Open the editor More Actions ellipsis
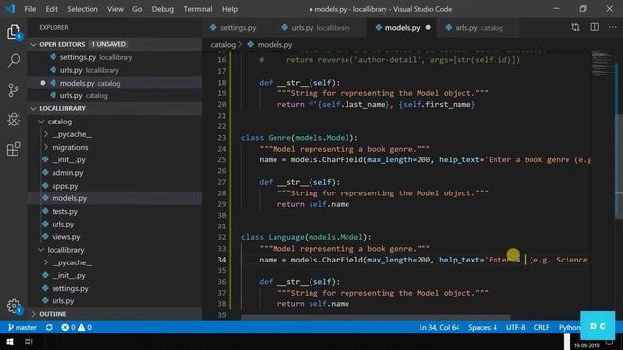Image resolution: width=623 pixels, height=350 pixels. tap(612, 27)
